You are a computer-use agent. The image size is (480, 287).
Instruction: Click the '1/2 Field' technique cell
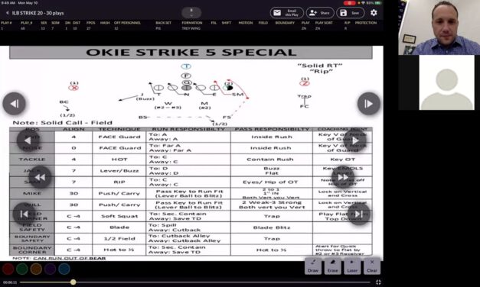pyautogui.click(x=119, y=238)
